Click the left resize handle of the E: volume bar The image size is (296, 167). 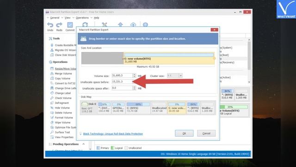(123, 59)
